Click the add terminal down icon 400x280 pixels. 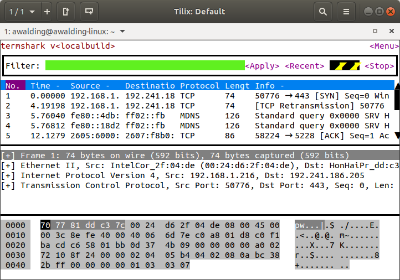tap(88, 11)
